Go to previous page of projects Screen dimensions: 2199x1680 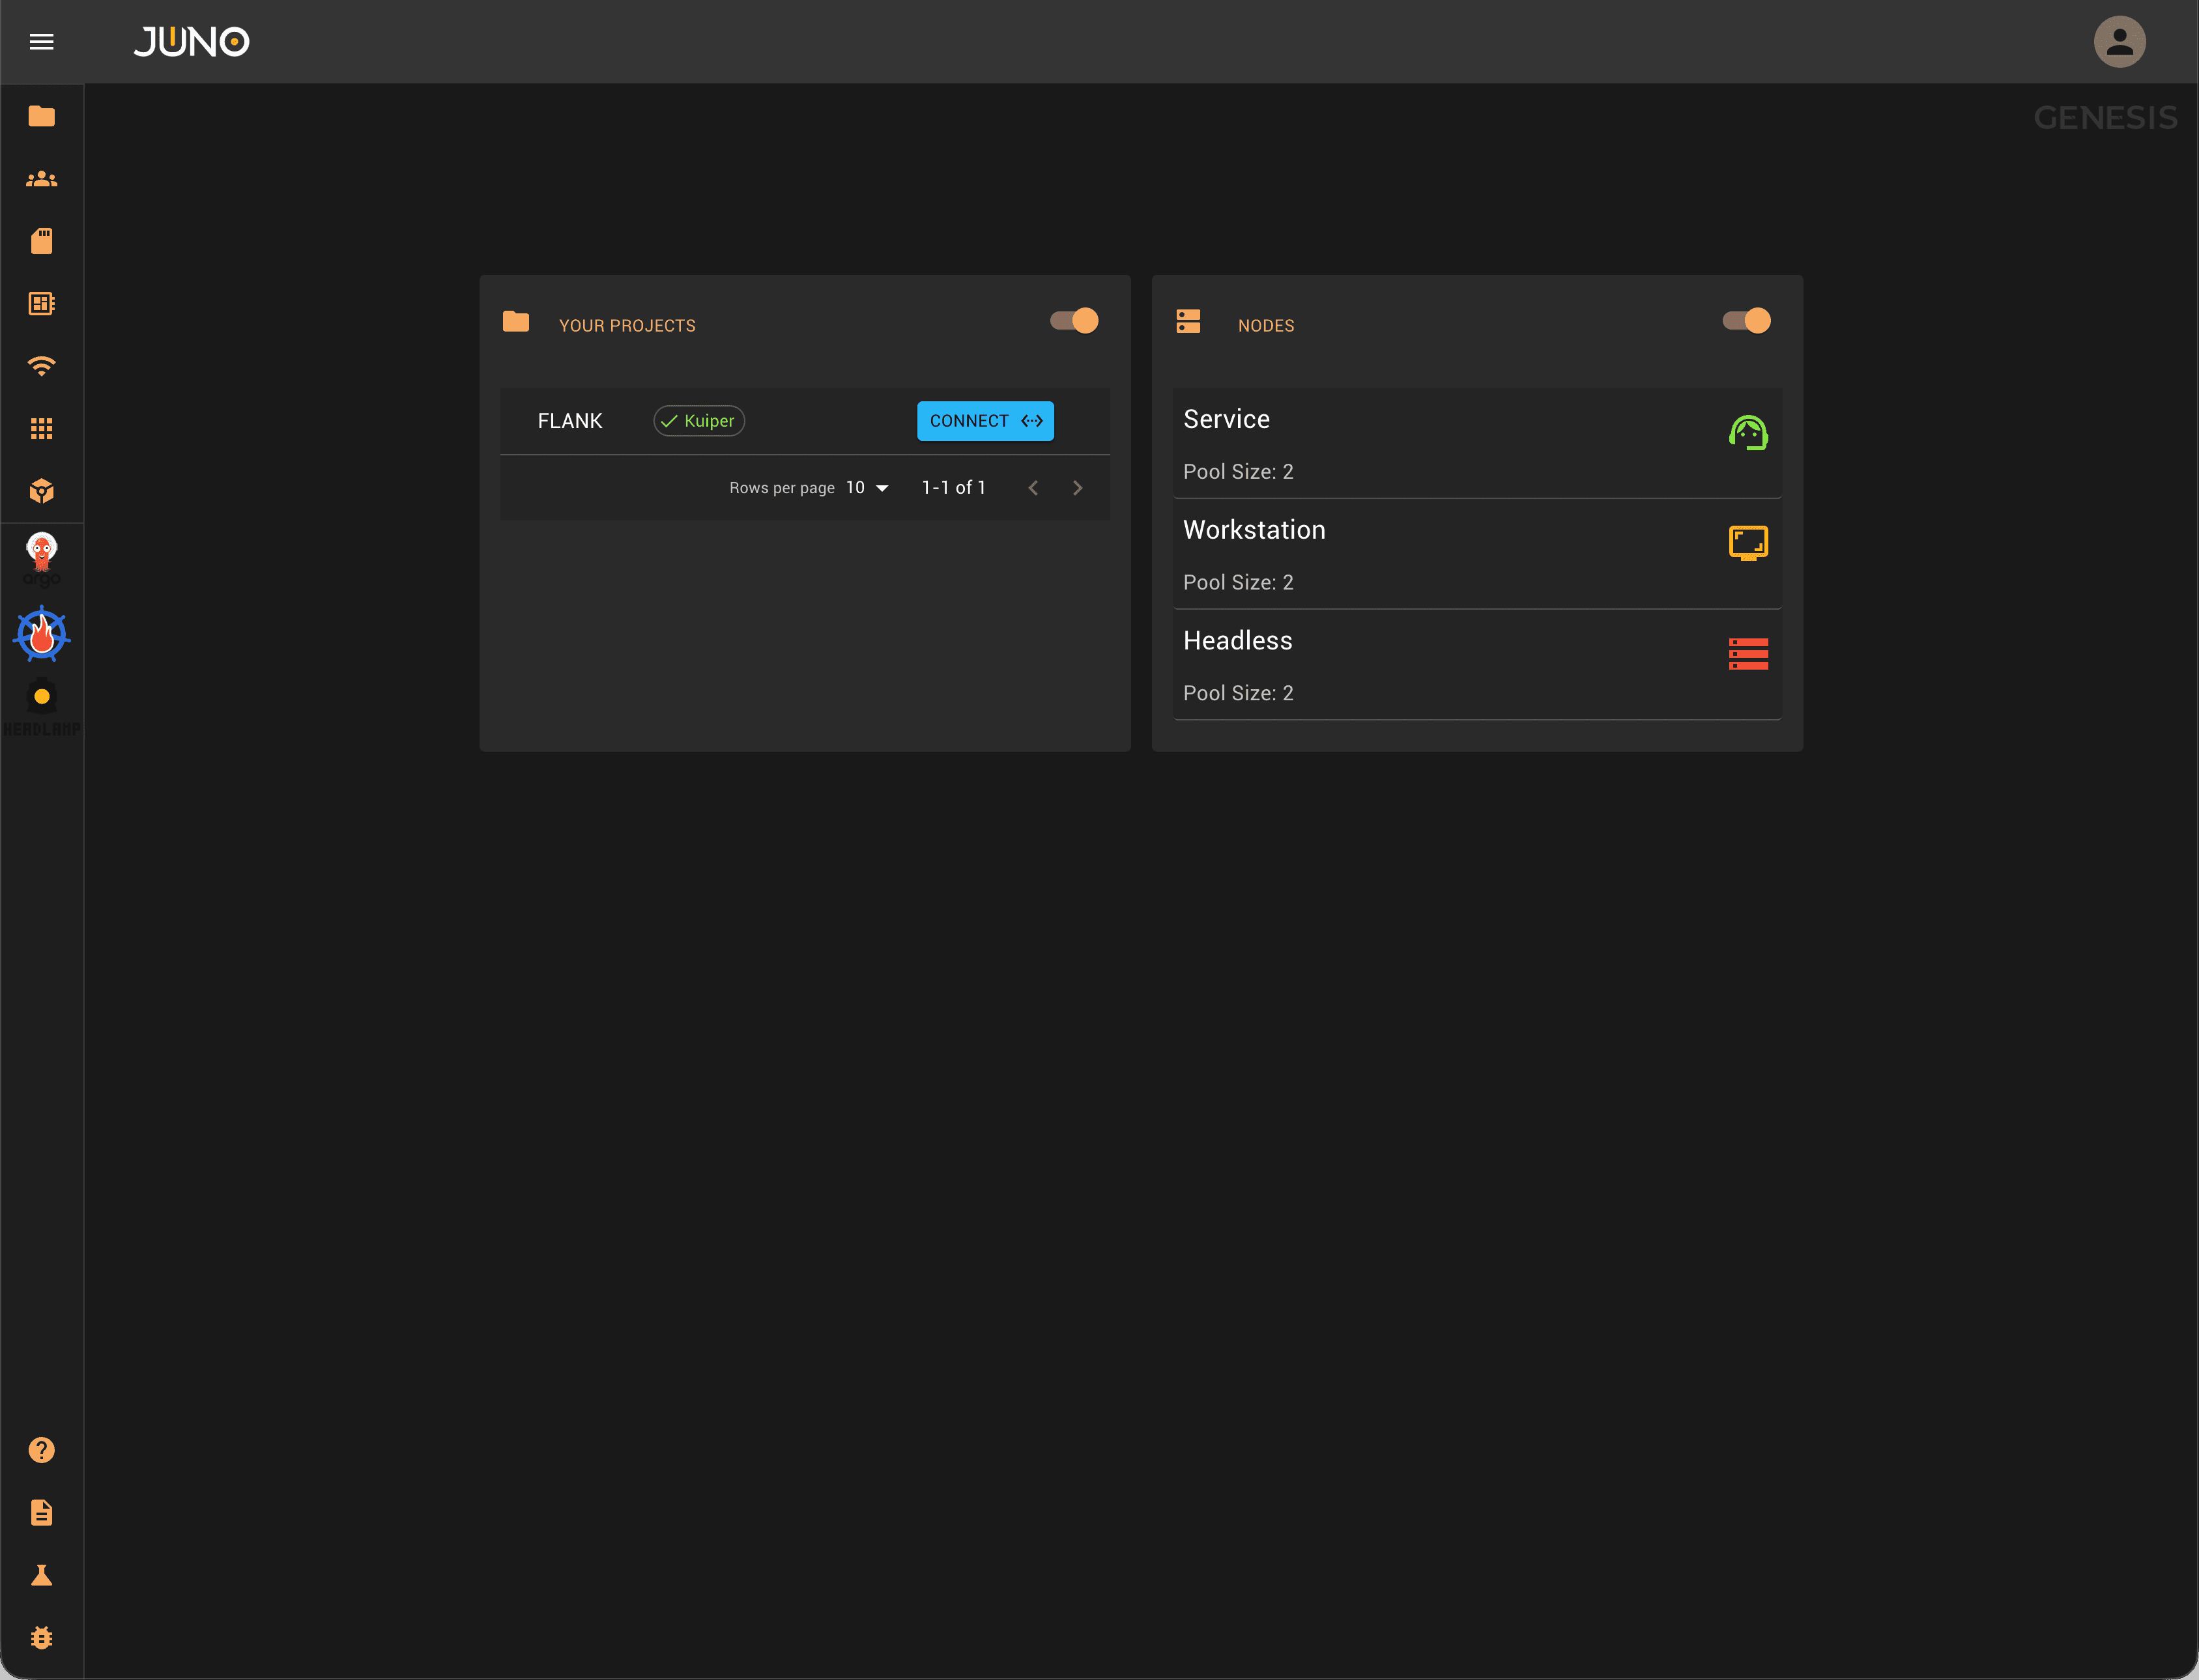(x=1033, y=488)
